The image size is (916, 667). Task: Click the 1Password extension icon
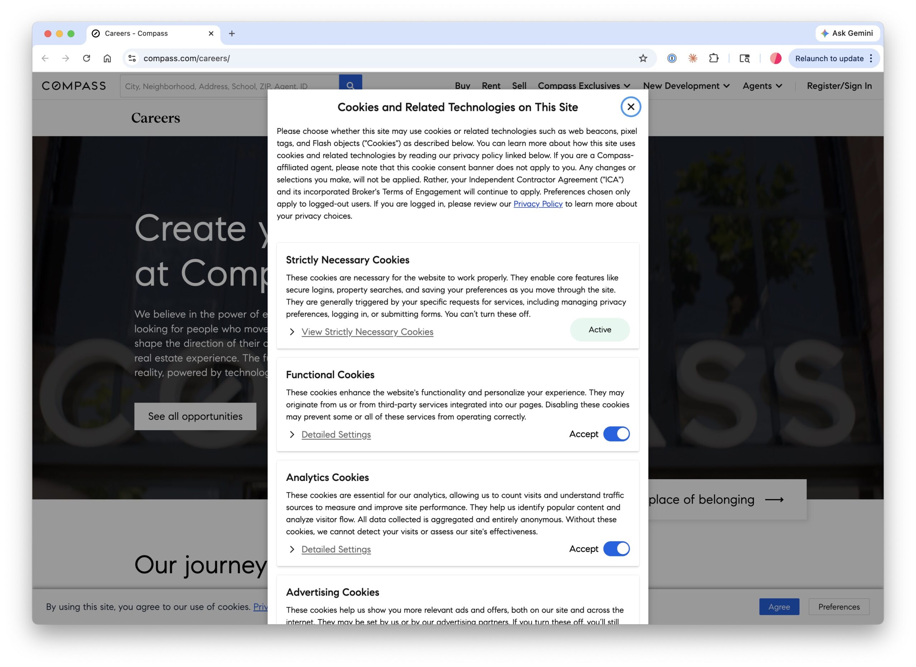click(x=672, y=58)
